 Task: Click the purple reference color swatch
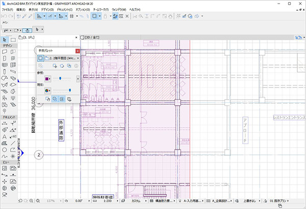coord(47,79)
